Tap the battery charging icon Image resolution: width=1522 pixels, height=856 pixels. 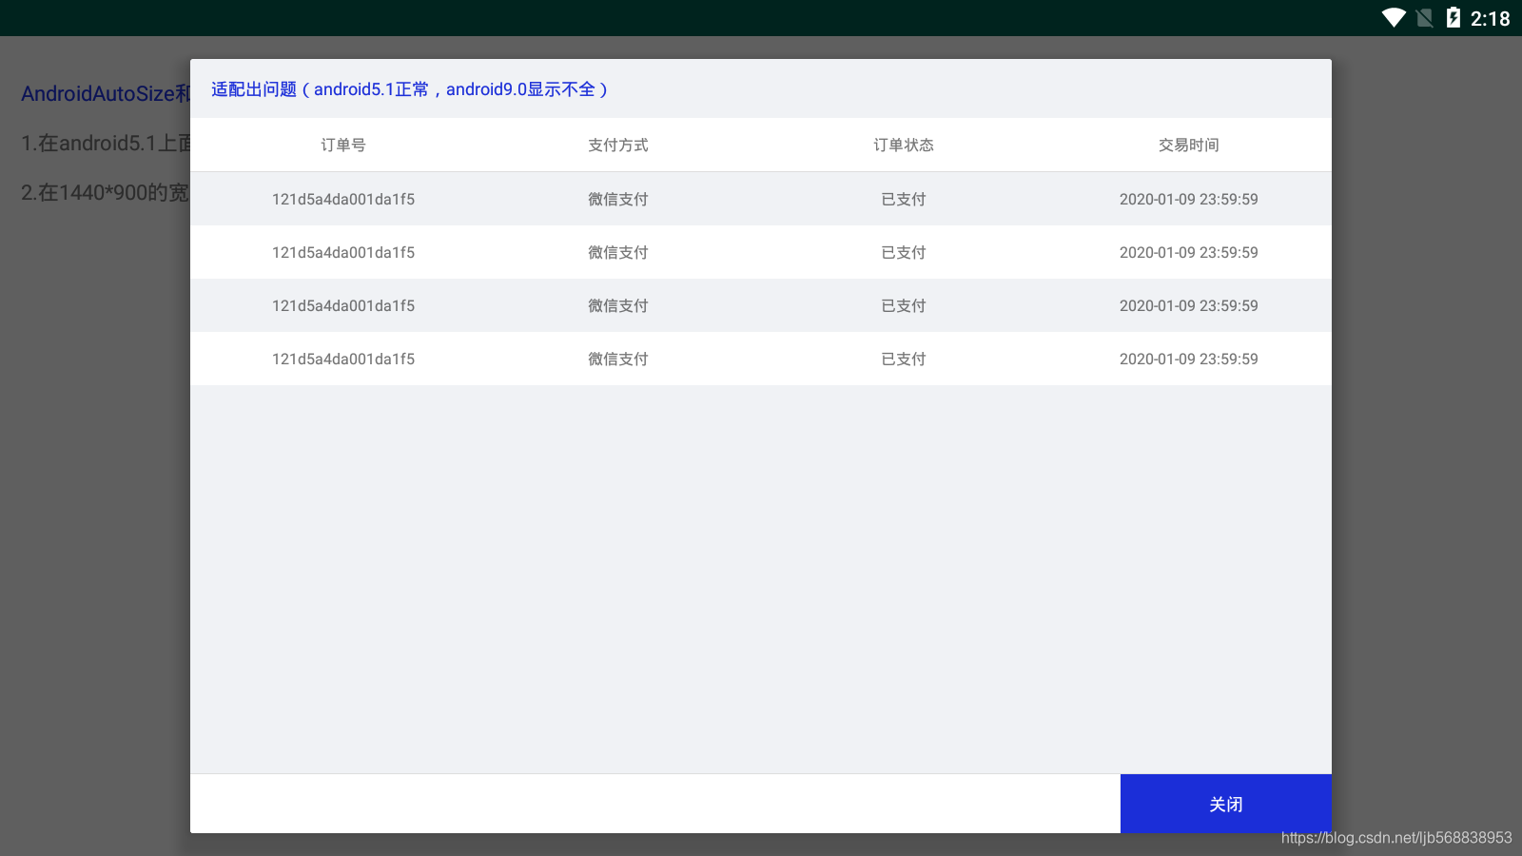1454,17
